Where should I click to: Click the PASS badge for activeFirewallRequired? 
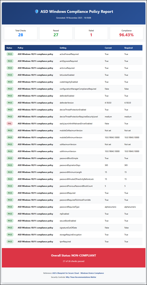coord(10,54)
